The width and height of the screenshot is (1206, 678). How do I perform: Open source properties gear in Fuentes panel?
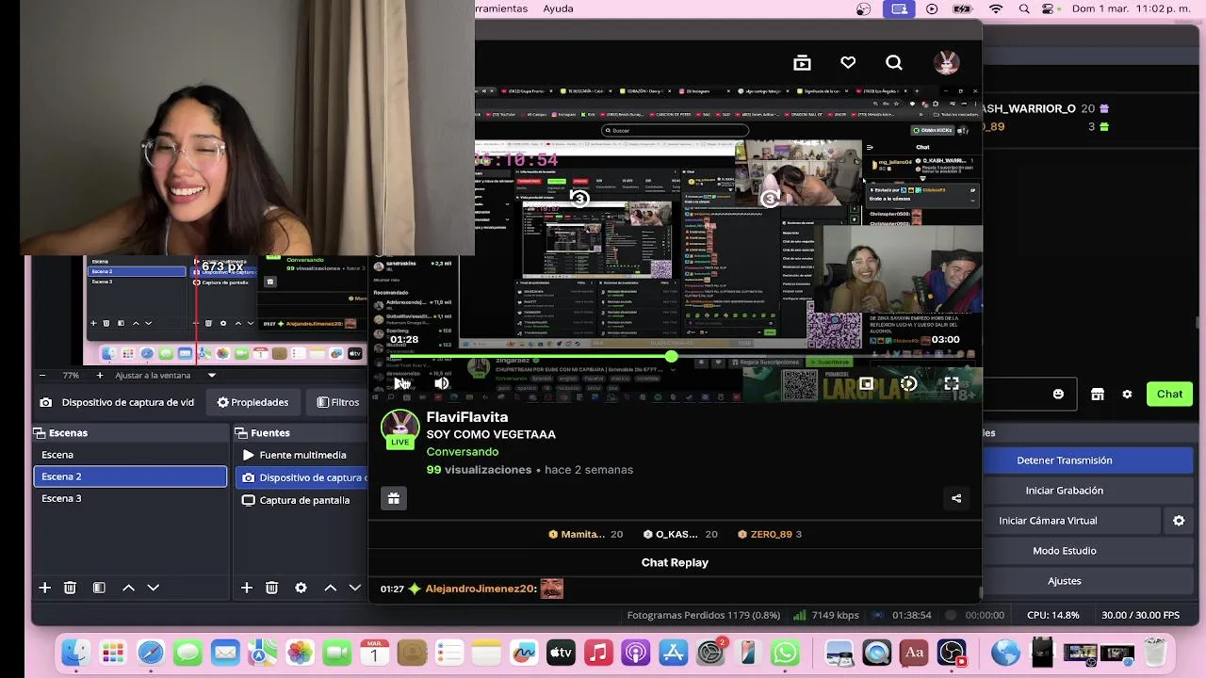coord(301,588)
